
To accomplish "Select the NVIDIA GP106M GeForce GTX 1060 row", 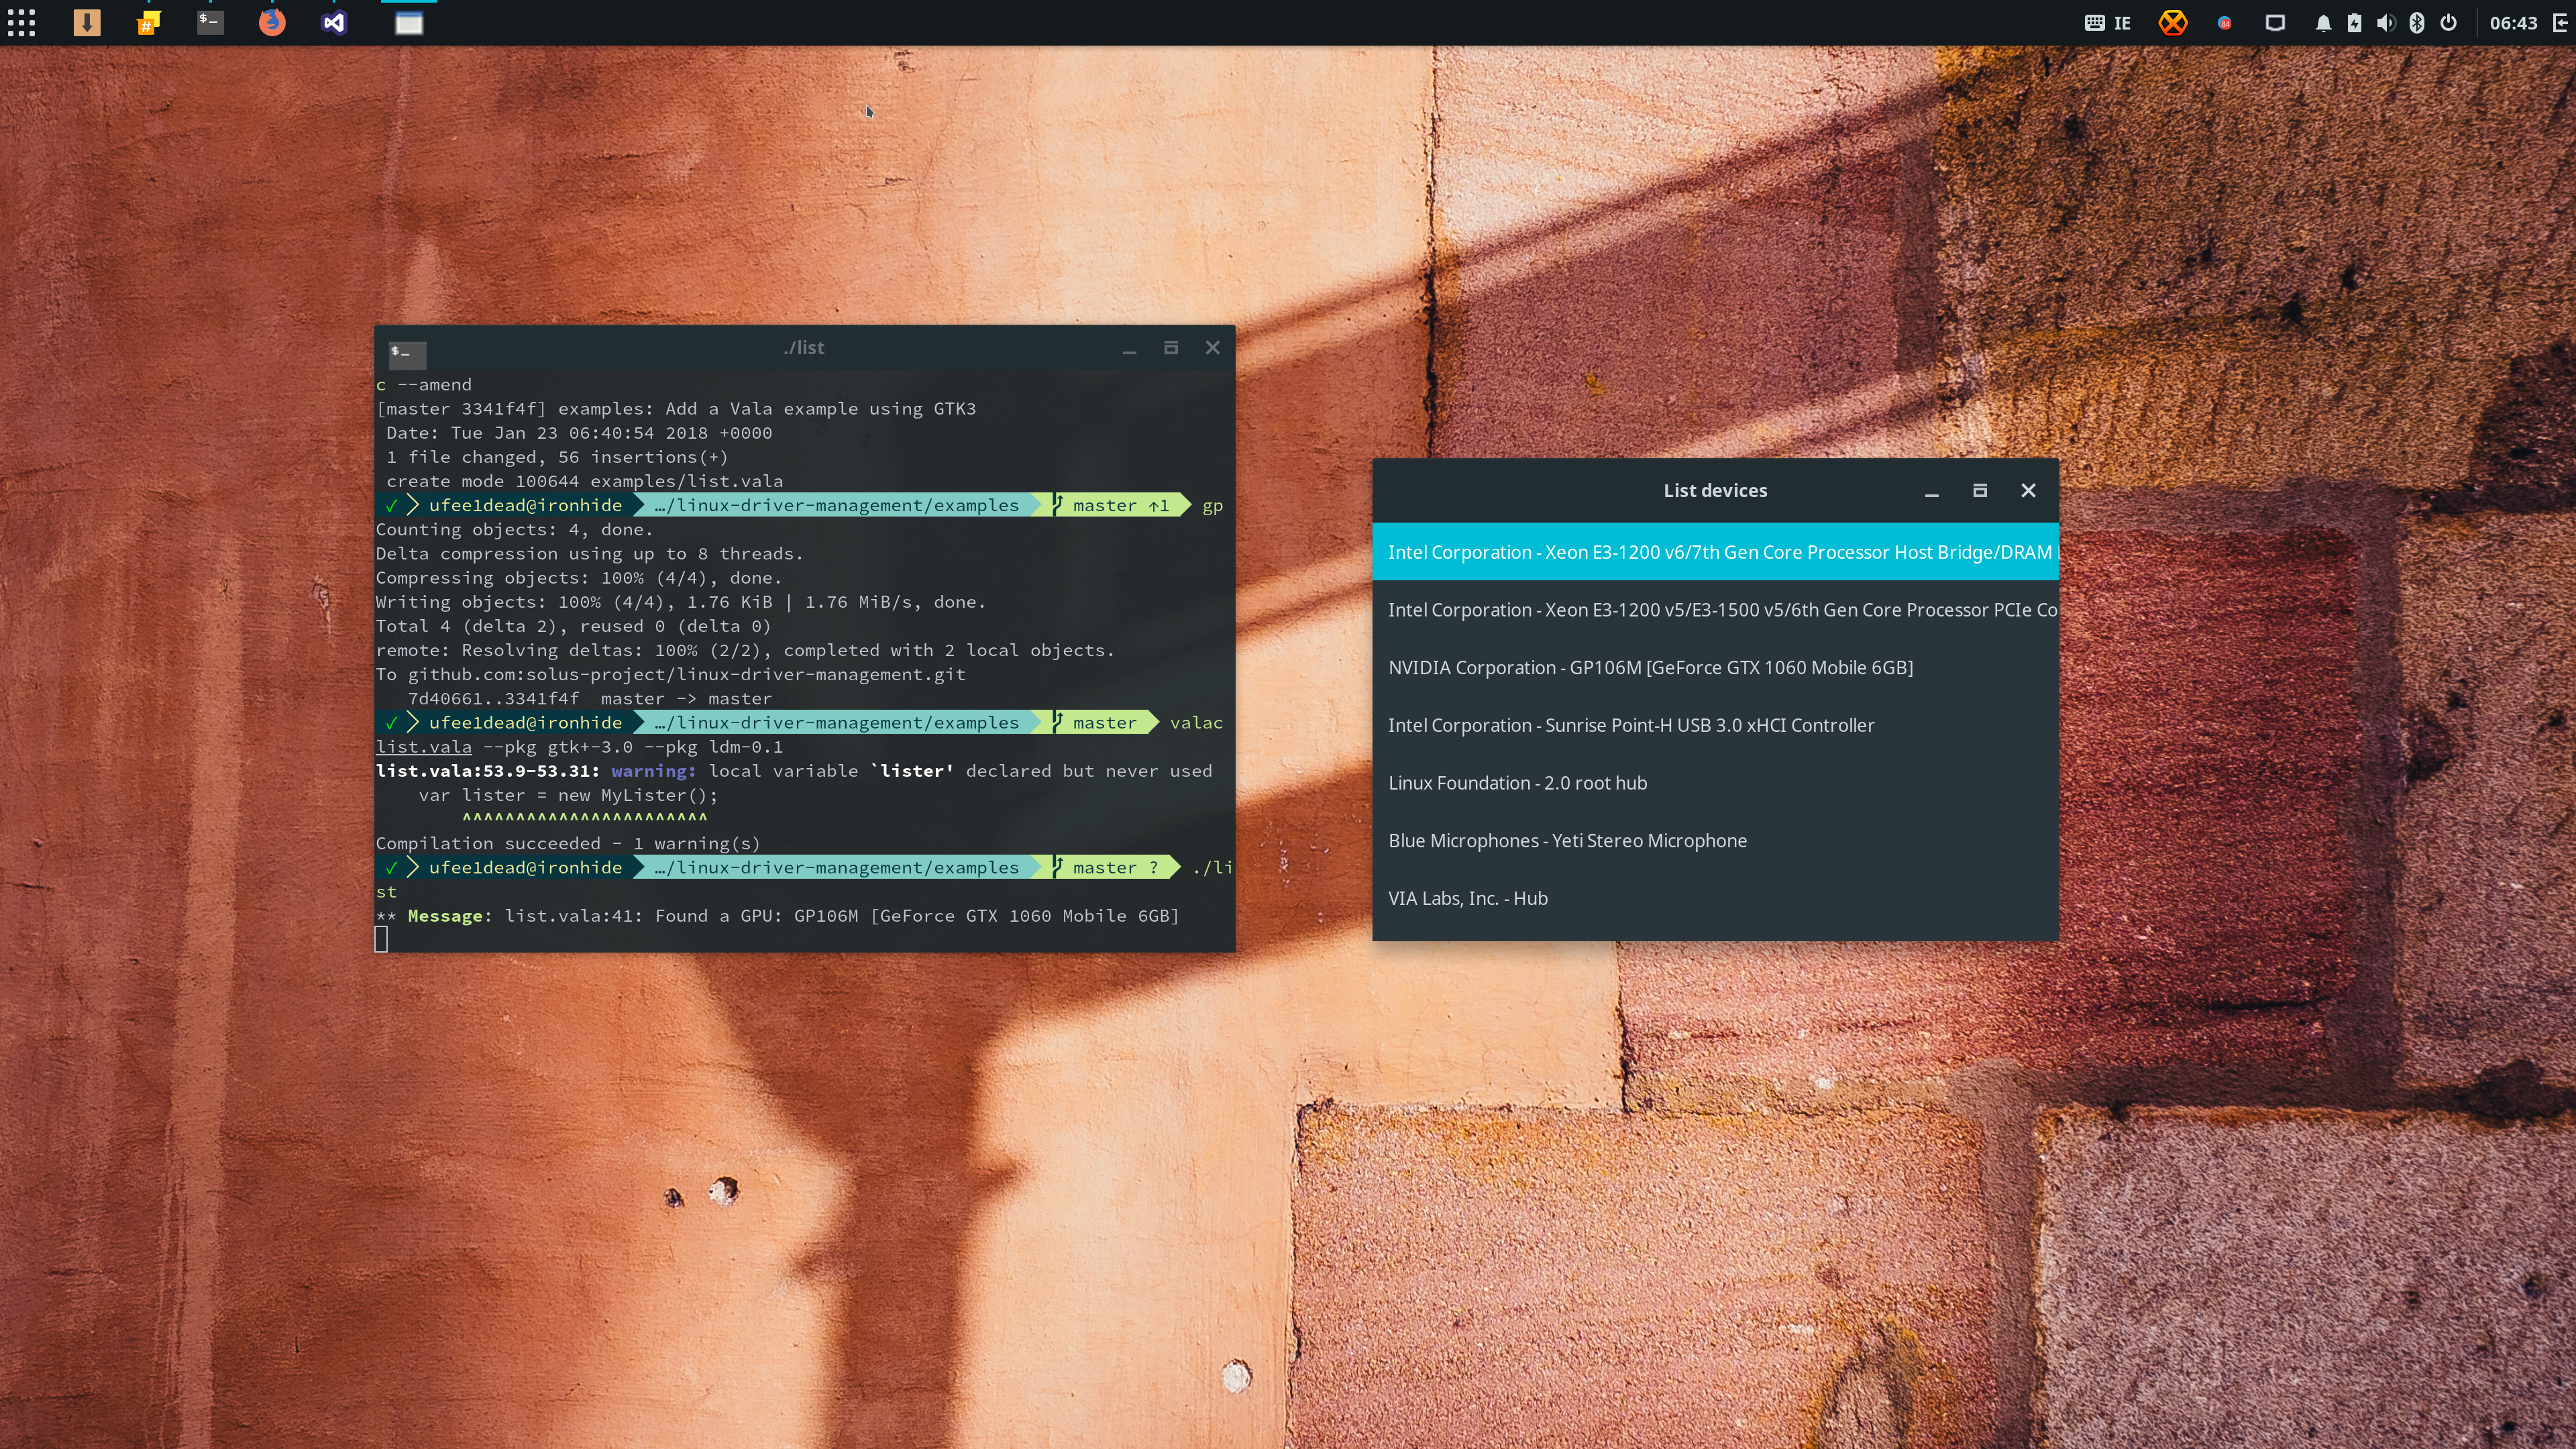I will pyautogui.click(x=1715, y=668).
